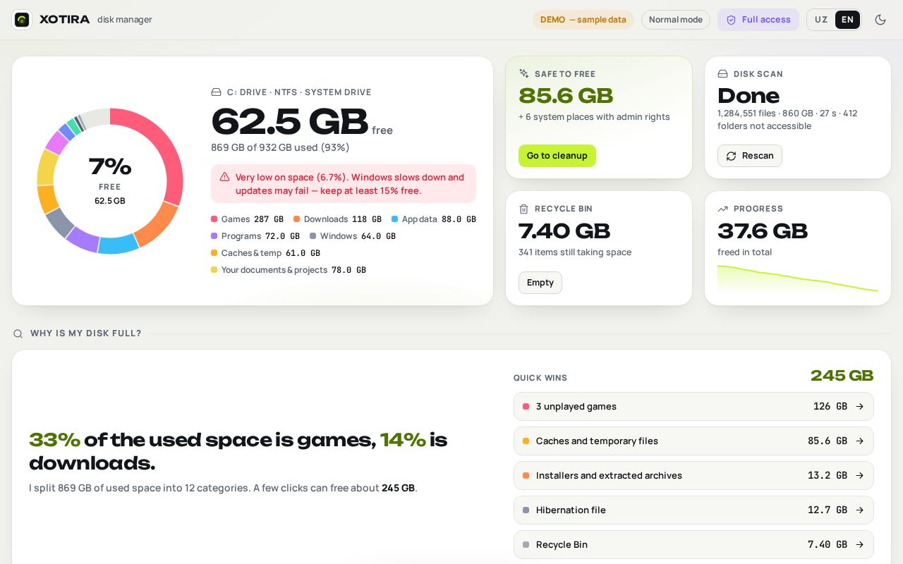Click the sparkle icon next to Safe to Free

point(524,73)
